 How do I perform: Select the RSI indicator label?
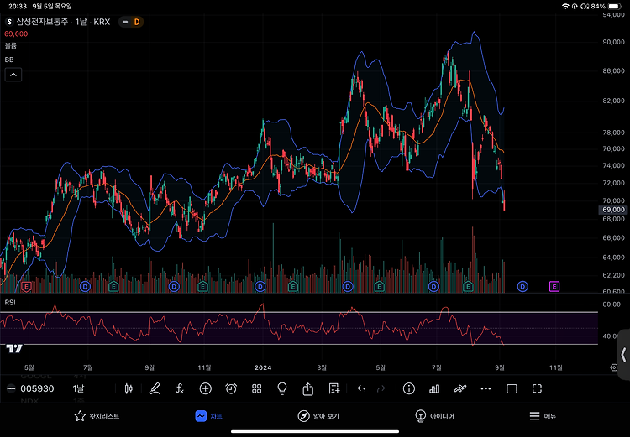click(x=10, y=303)
